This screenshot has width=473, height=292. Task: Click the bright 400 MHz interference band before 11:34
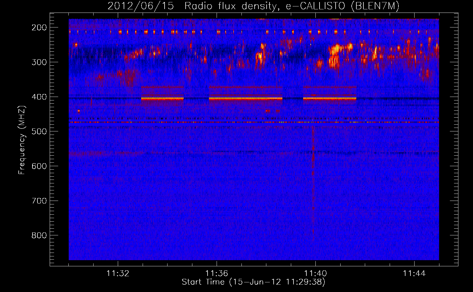point(162,99)
